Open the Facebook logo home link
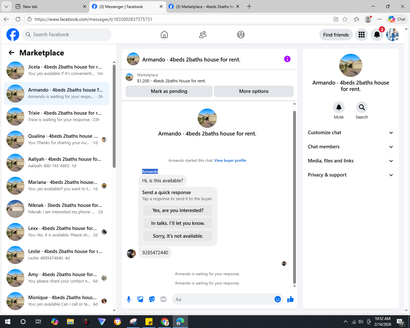 pyautogui.click(x=13, y=35)
